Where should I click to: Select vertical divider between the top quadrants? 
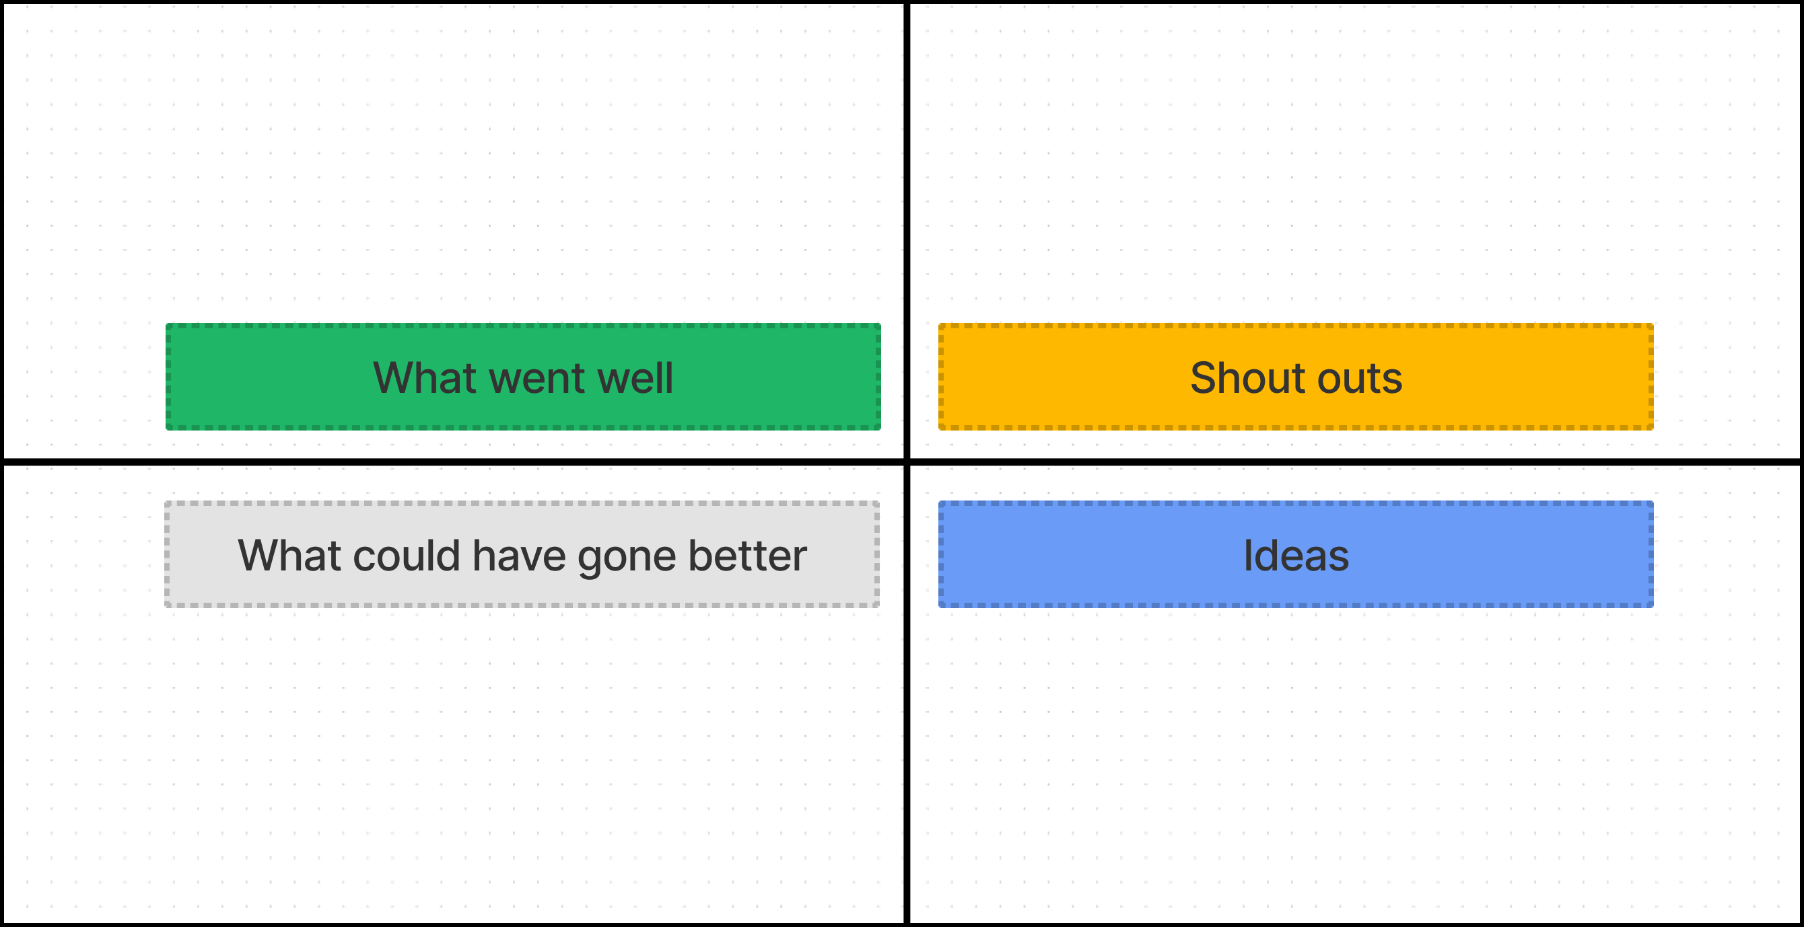tap(907, 210)
